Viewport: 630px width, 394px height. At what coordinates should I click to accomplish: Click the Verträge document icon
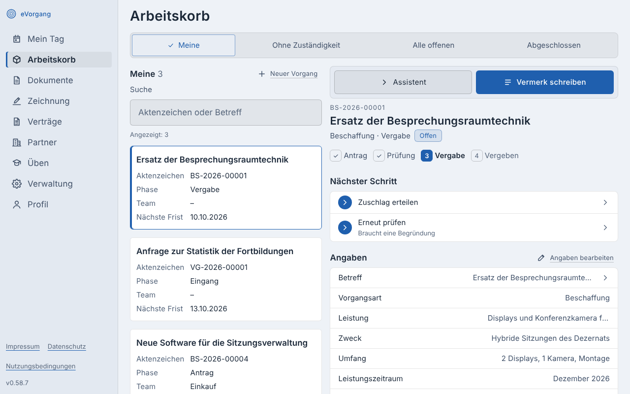click(17, 122)
